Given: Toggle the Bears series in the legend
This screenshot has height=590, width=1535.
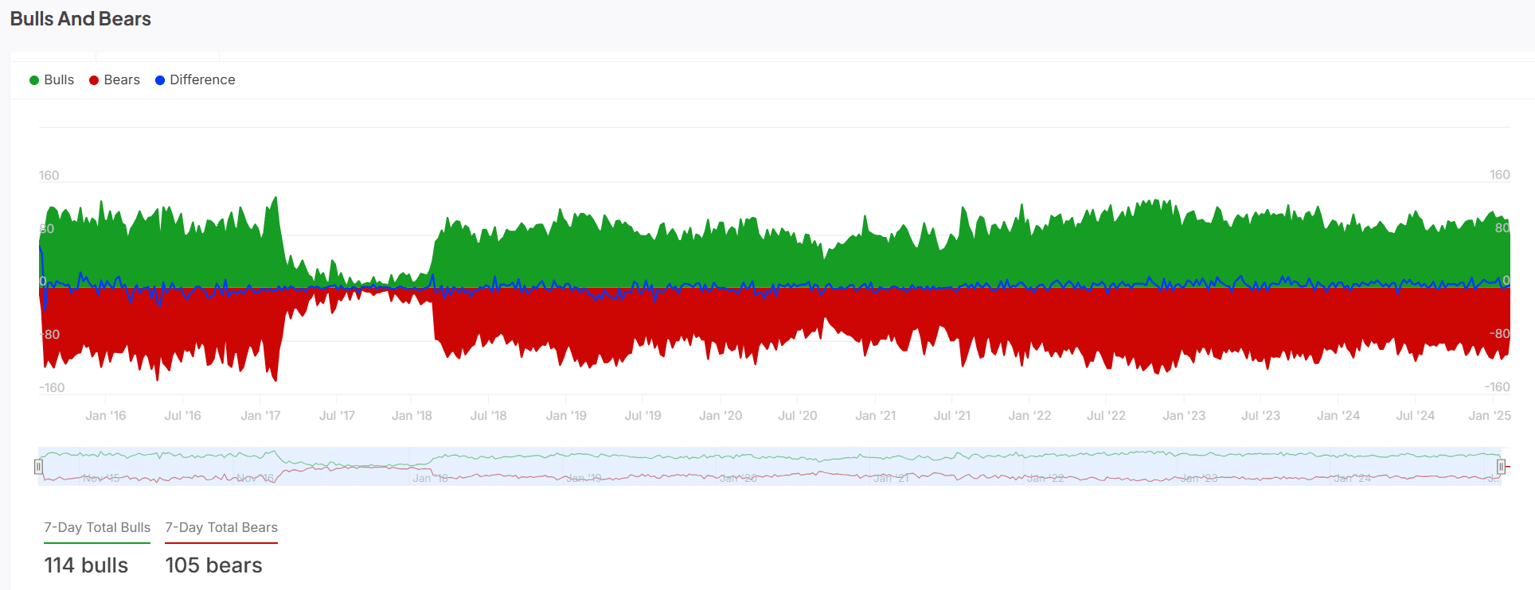Looking at the screenshot, I should [x=115, y=80].
